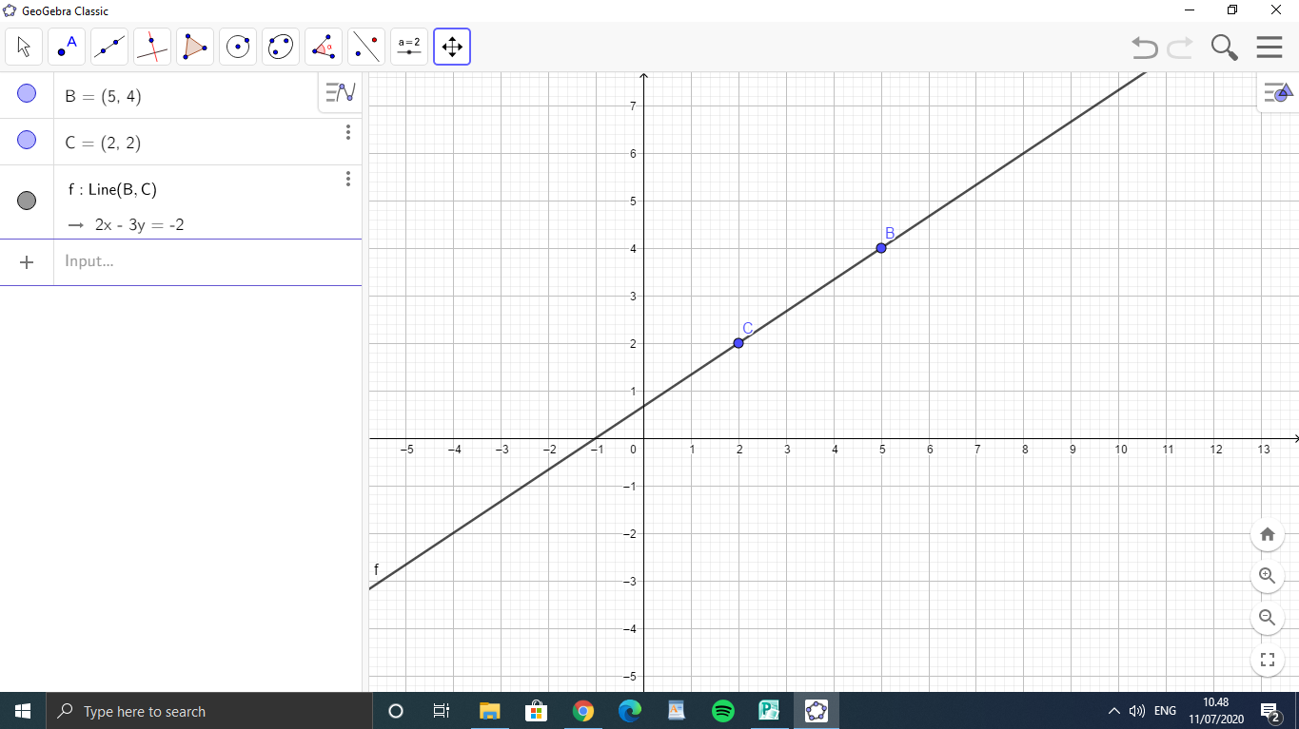1299x729 pixels.
Task: Click point C on the graph
Action: pyautogui.click(x=738, y=343)
